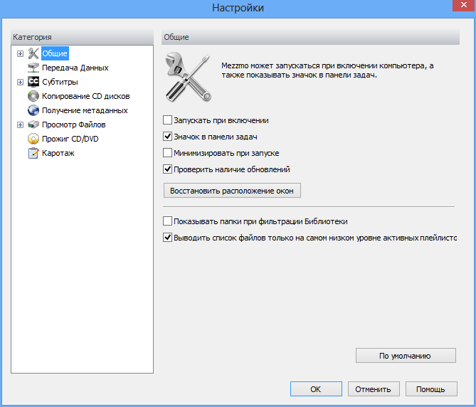The height and width of the screenshot is (407, 476).
Task: Open the Субтитры category
Action: coord(60,82)
